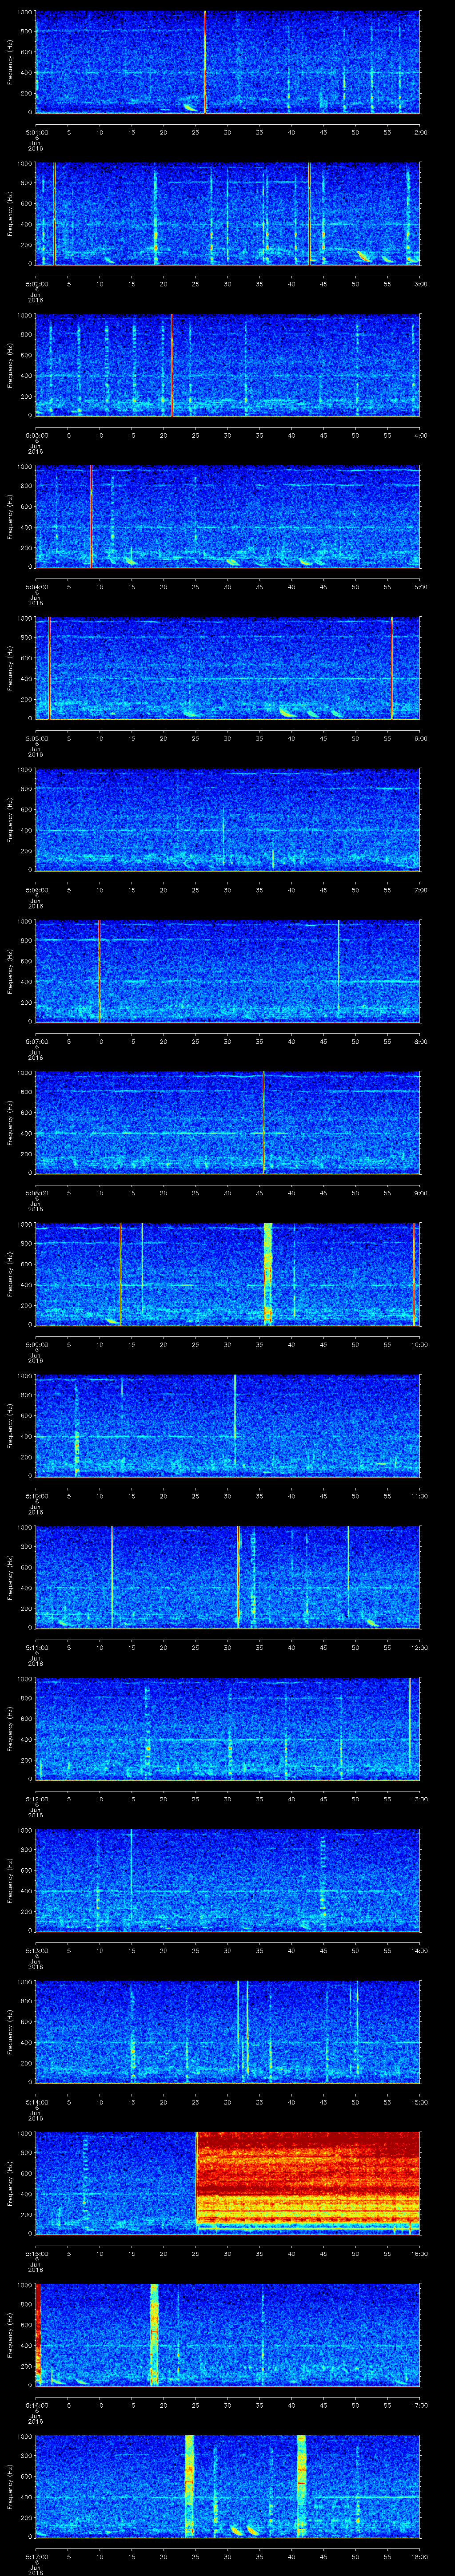Viewport: 455px width, 2576px height.
Task: Pick the '12:00' end time label
Action: (419, 1647)
